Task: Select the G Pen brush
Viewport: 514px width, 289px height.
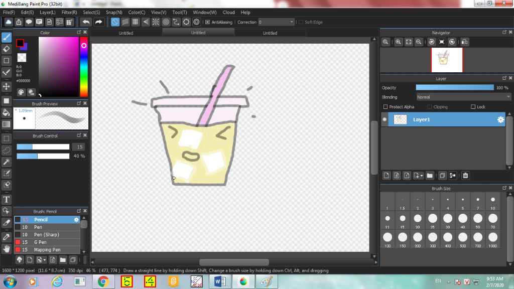Action: (47, 242)
